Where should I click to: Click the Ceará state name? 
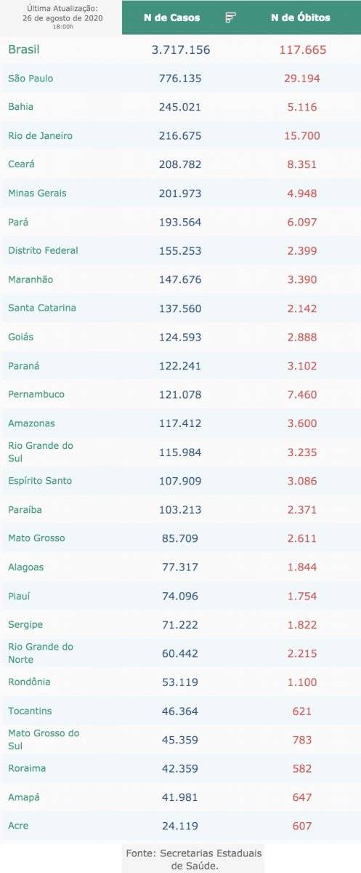click(22, 164)
